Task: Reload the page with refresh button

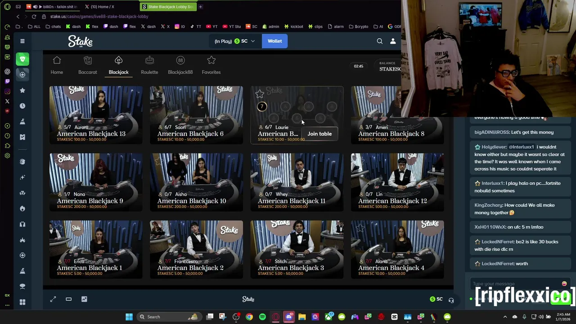Action: click(34, 17)
